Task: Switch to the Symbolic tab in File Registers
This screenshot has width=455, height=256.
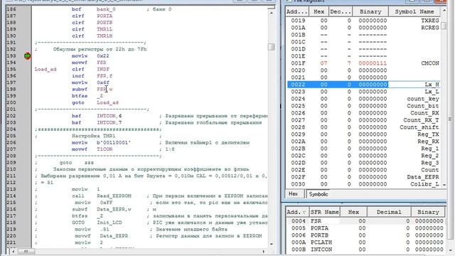Action: (x=318, y=194)
